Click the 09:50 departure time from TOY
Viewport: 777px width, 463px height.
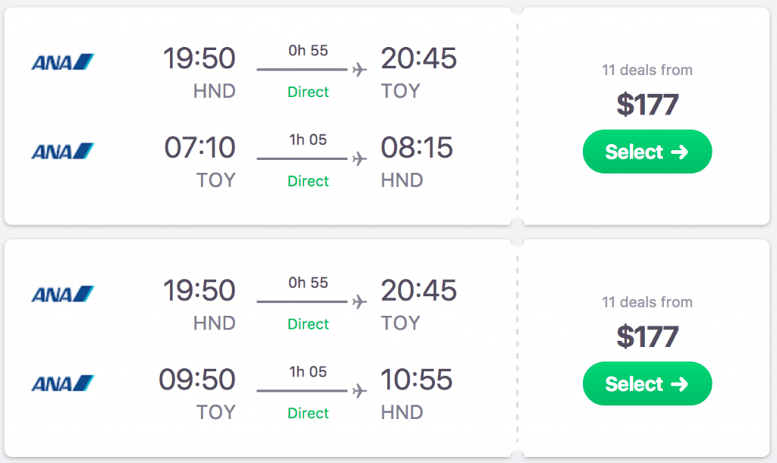coord(197,380)
